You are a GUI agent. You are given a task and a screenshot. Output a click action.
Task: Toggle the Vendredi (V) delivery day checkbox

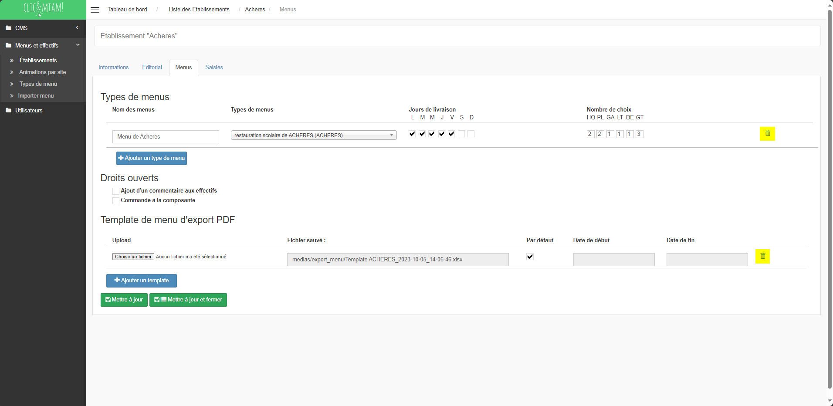tap(451, 134)
